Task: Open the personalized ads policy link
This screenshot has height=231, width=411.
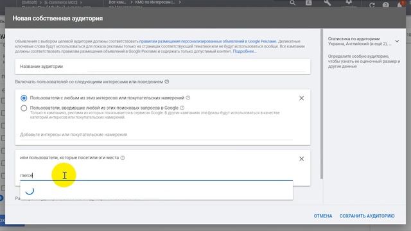Action: [x=207, y=41]
